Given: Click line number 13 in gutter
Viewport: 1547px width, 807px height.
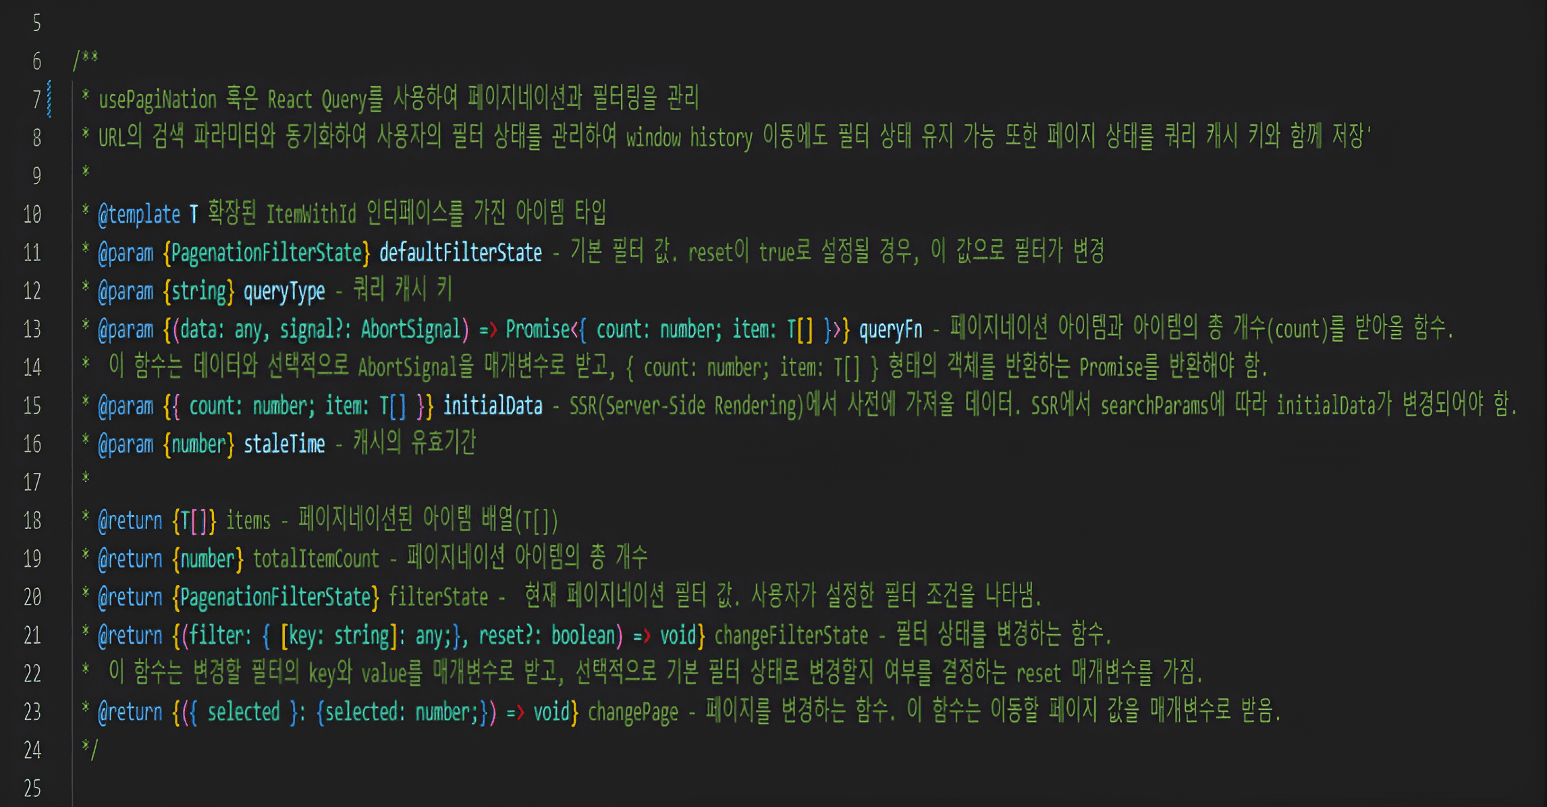Looking at the screenshot, I should (32, 329).
